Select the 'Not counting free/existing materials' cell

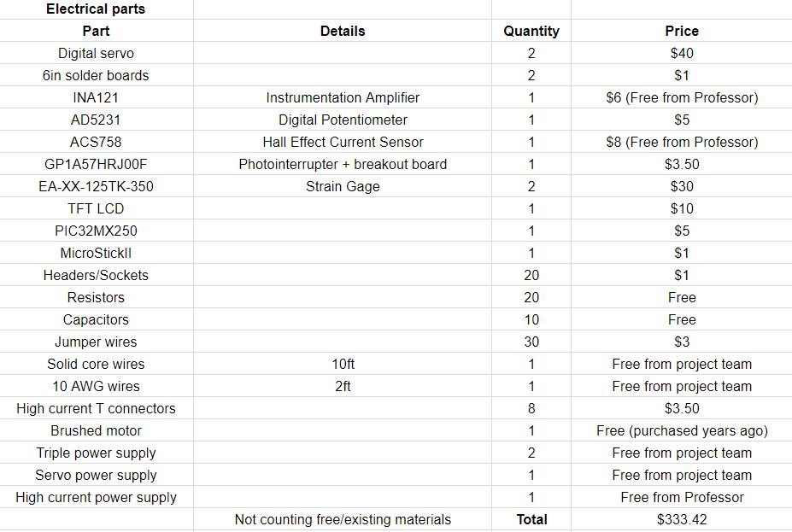(x=343, y=519)
